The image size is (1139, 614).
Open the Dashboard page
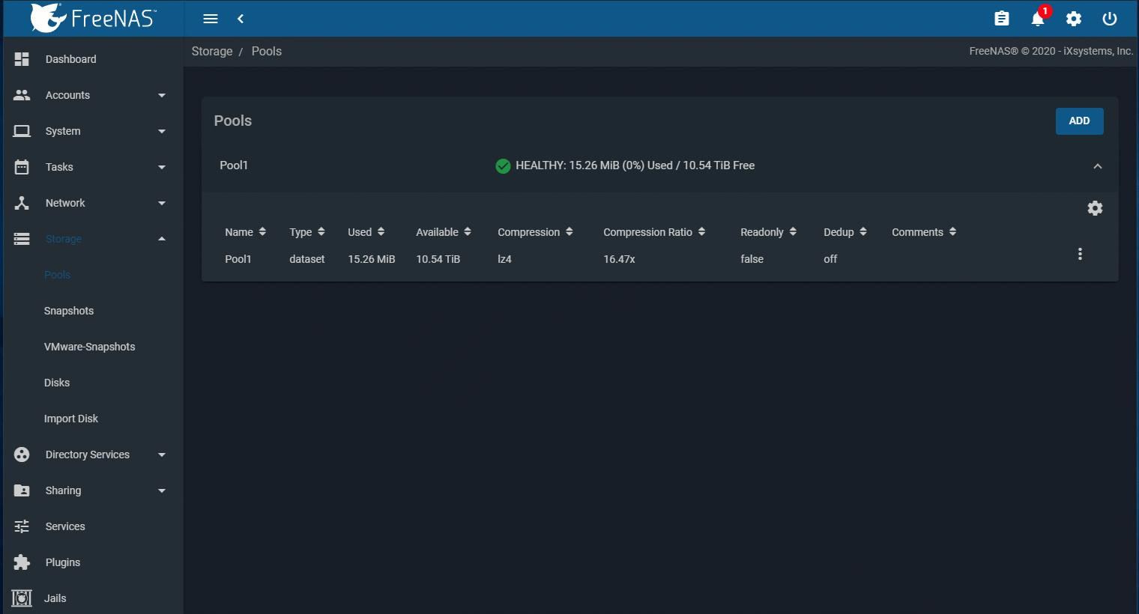pos(70,59)
